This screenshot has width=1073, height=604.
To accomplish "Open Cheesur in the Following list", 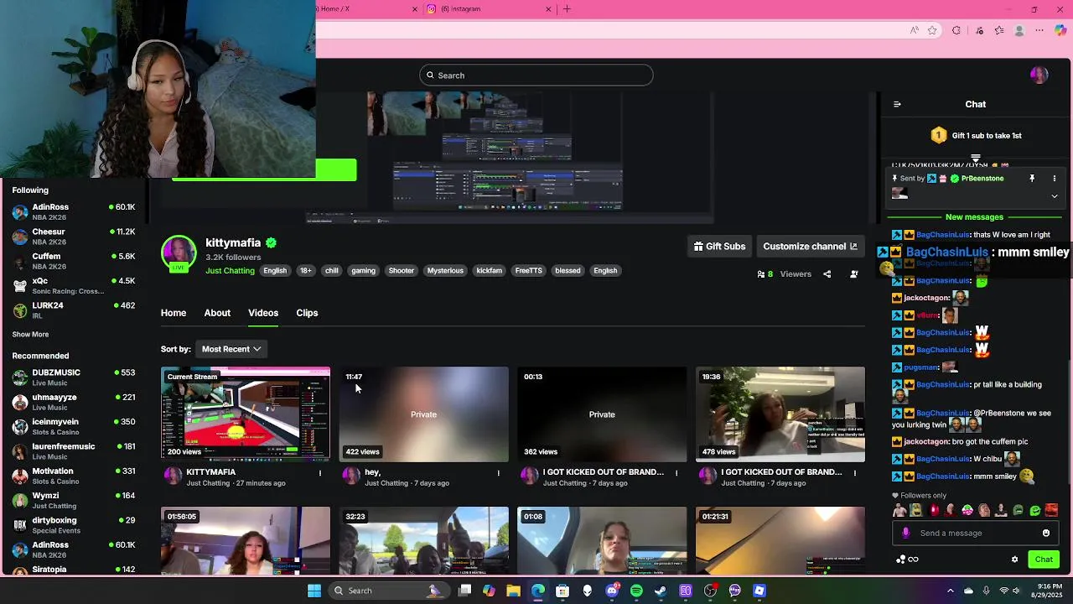I will coord(74,237).
